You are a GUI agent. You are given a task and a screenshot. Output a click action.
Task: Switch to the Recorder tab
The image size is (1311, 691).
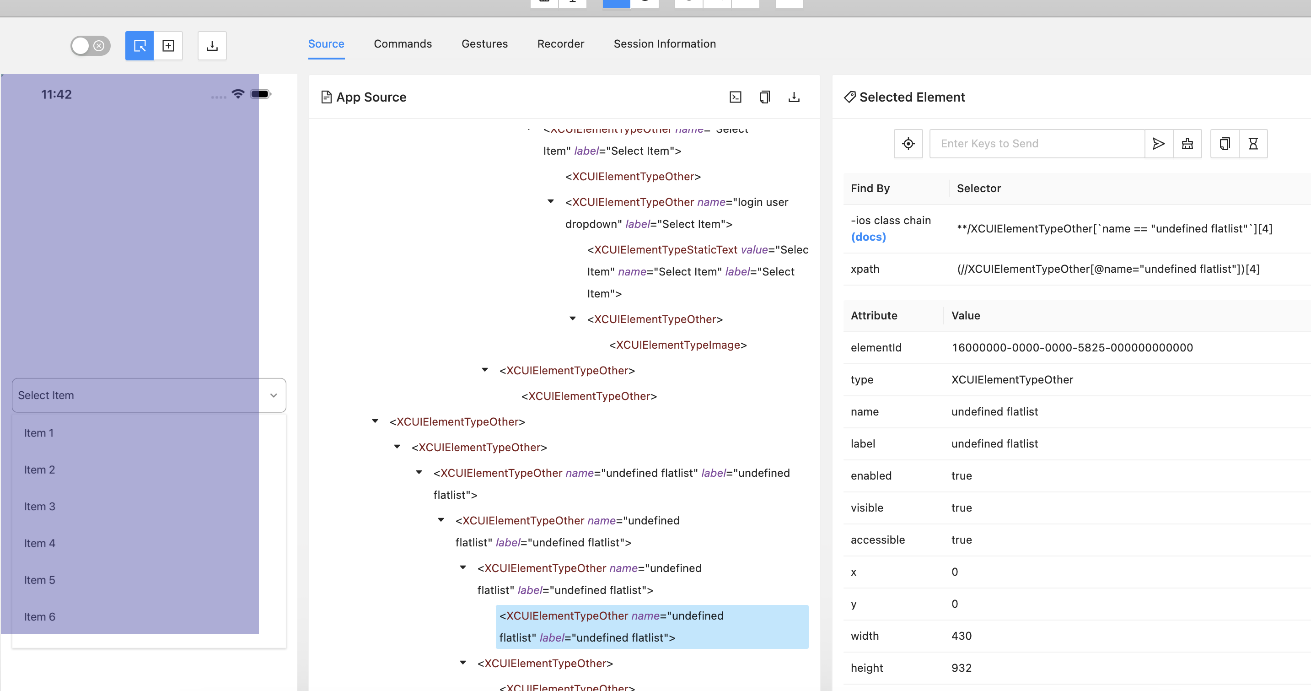561,44
